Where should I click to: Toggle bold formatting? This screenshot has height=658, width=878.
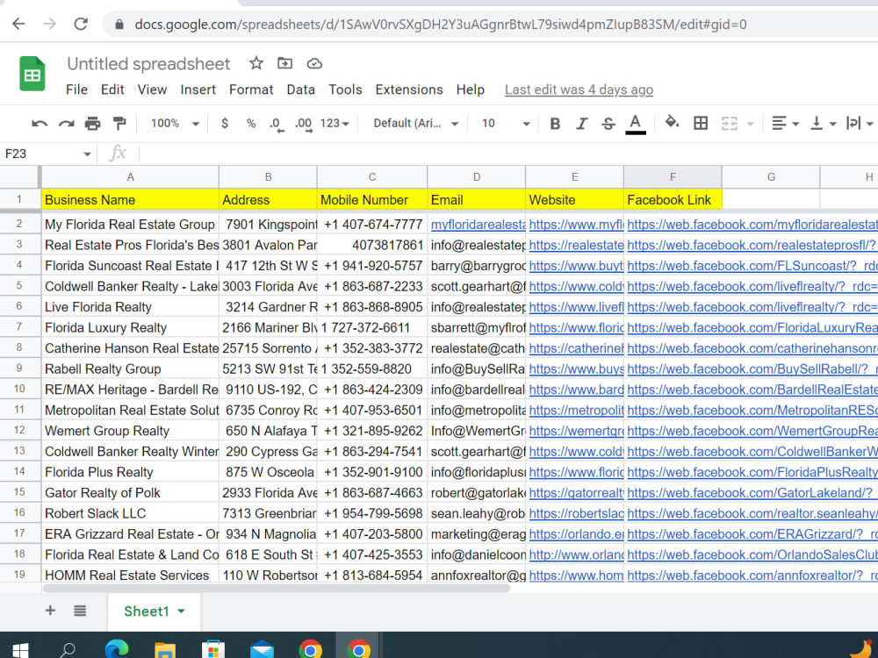(554, 124)
